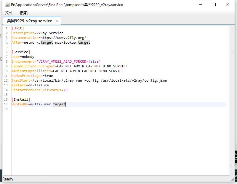The height and width of the screenshot is (184, 237).
Task: Open the 搜索 menu
Action: [24, 13]
